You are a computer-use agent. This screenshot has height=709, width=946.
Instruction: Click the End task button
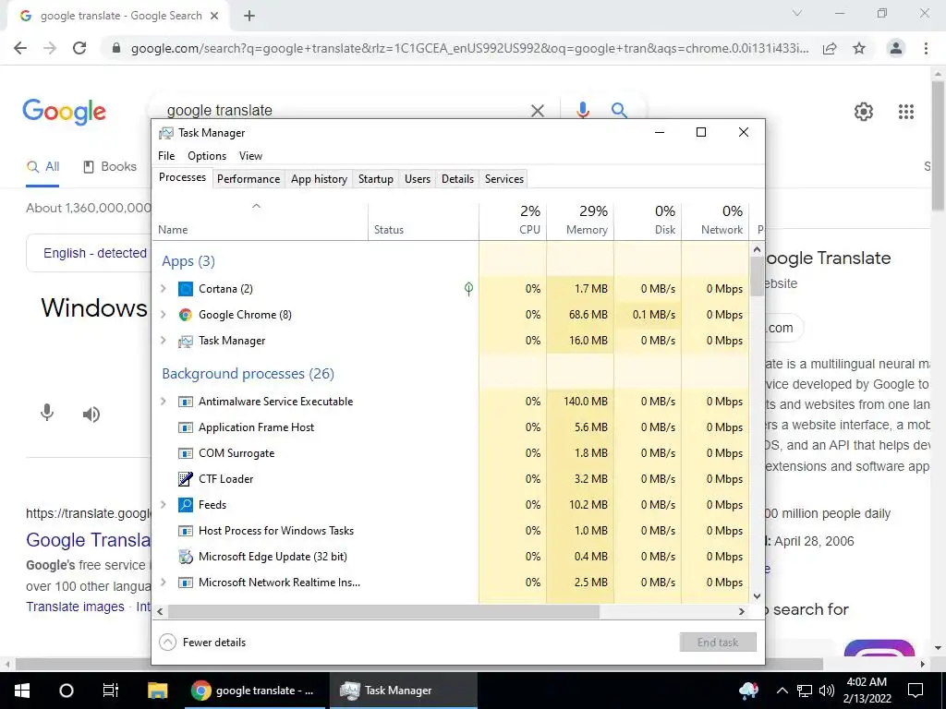[x=718, y=643]
